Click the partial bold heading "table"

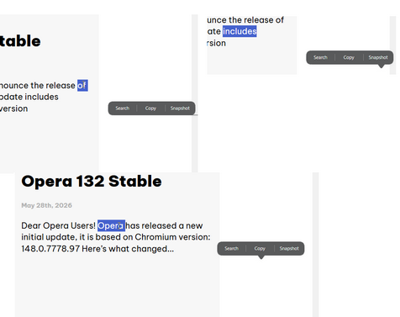[20, 41]
